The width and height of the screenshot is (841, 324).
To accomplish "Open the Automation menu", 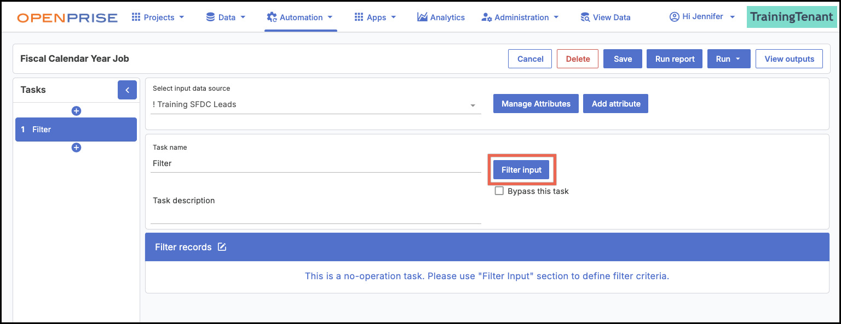I will (300, 17).
